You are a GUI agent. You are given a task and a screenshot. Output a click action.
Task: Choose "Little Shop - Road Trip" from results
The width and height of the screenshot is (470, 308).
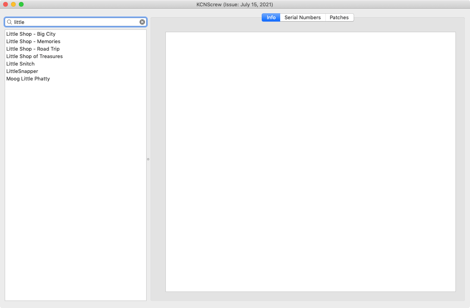pos(33,49)
